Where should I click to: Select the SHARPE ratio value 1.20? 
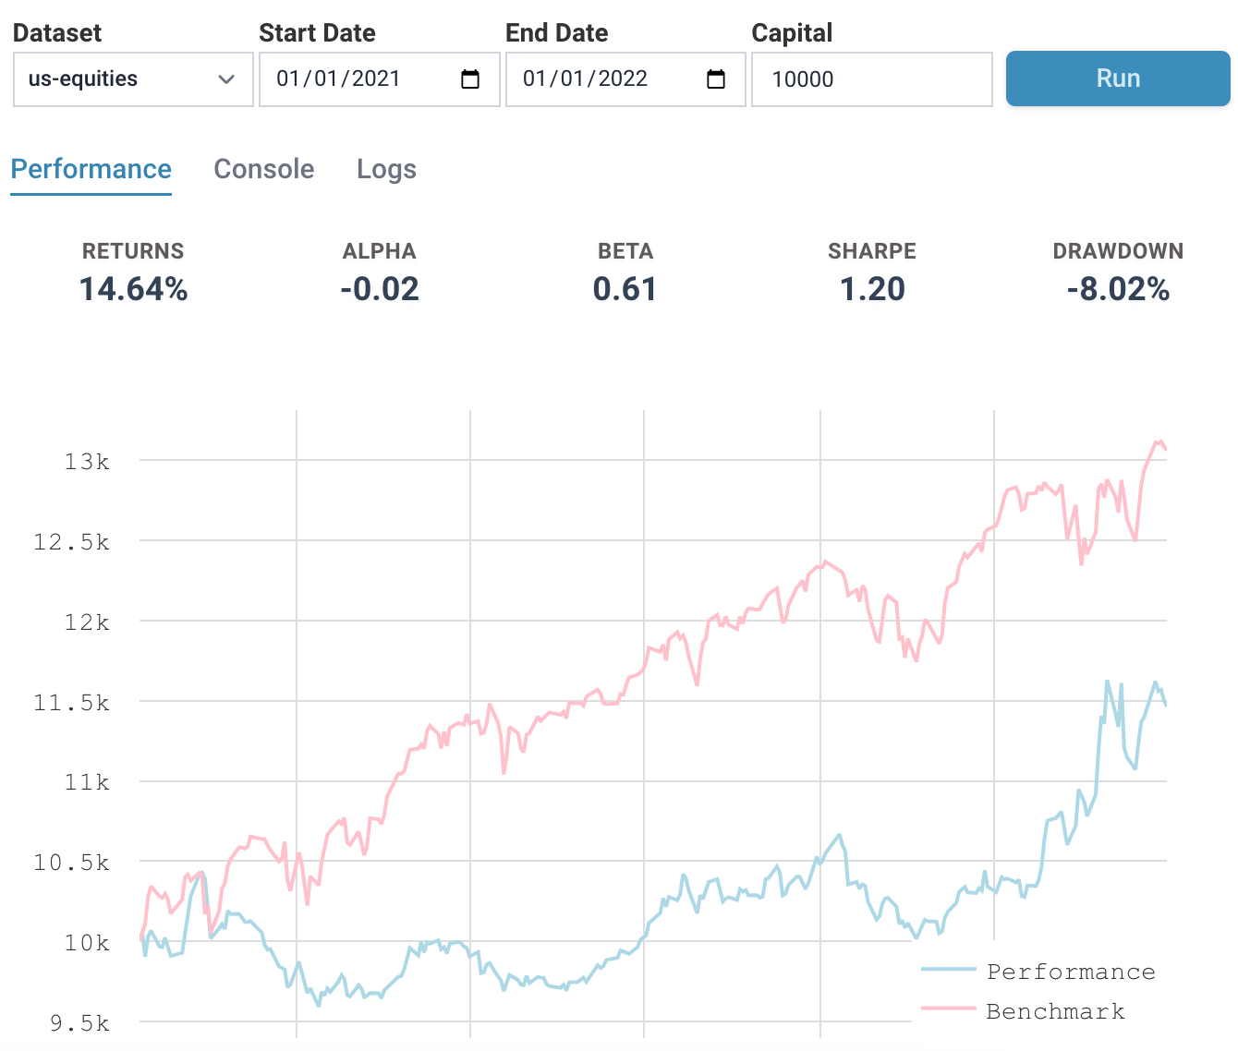(x=872, y=289)
